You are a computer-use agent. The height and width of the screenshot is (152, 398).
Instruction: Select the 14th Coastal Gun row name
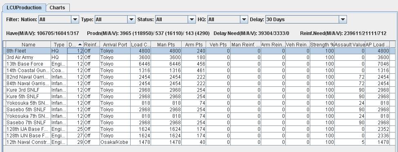pyautogui.click(x=29, y=70)
